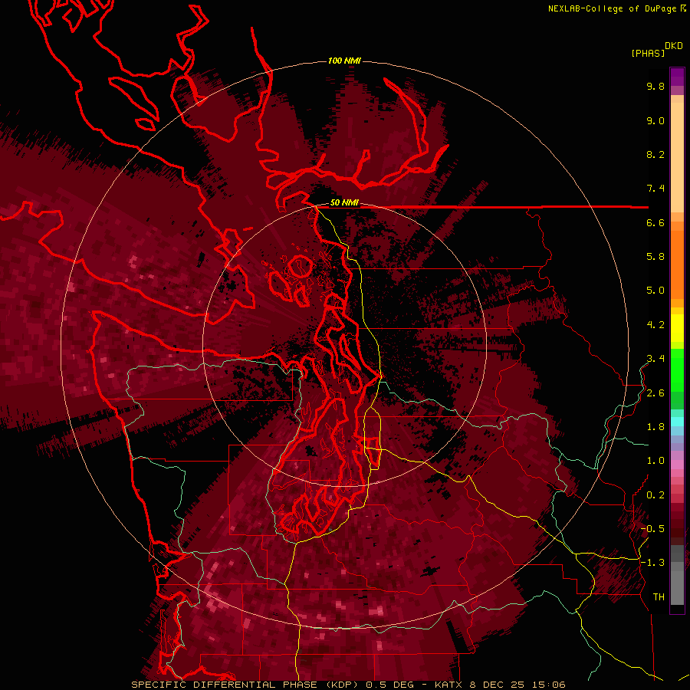Click the 3.4 legend value

coord(655,359)
